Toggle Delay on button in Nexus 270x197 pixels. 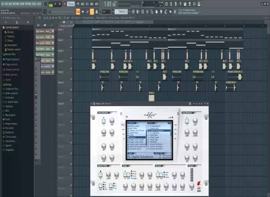(x=125, y=175)
